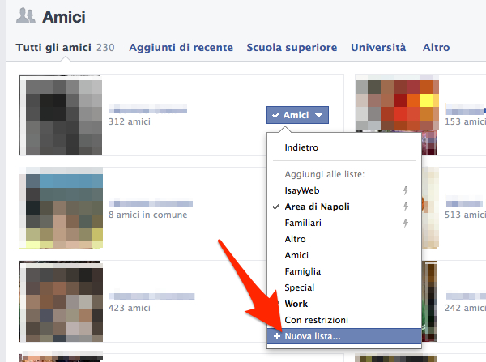The height and width of the screenshot is (362, 486).
Task: Open the Scuola superiore tab
Action: 292,48
